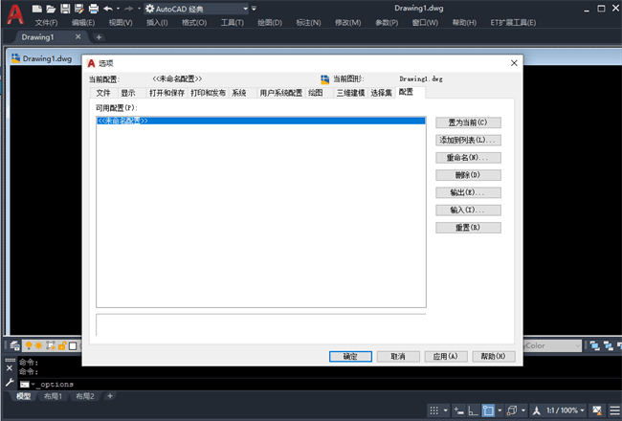Switch to the 布局1 layout tab
This screenshot has height=421, width=622.
(53, 396)
